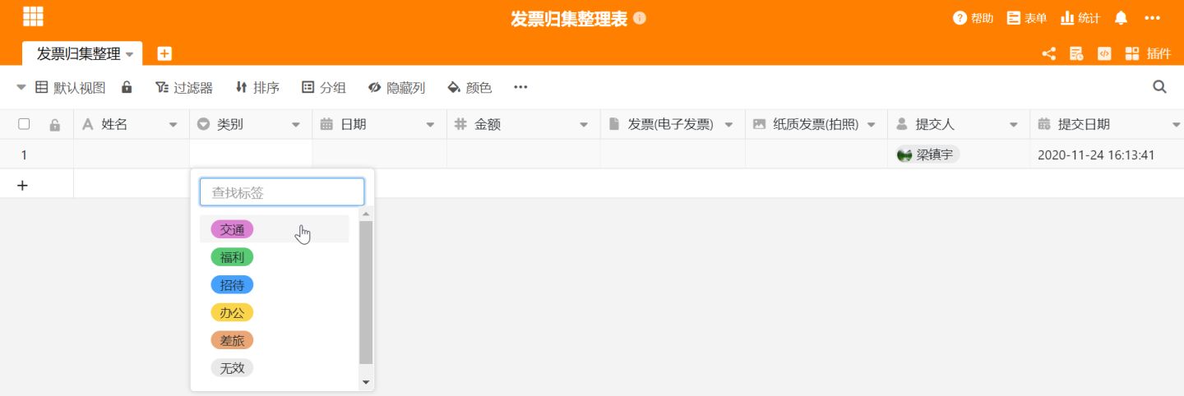
Task: Click the 提交日期 calendar column icon
Action: (1044, 124)
